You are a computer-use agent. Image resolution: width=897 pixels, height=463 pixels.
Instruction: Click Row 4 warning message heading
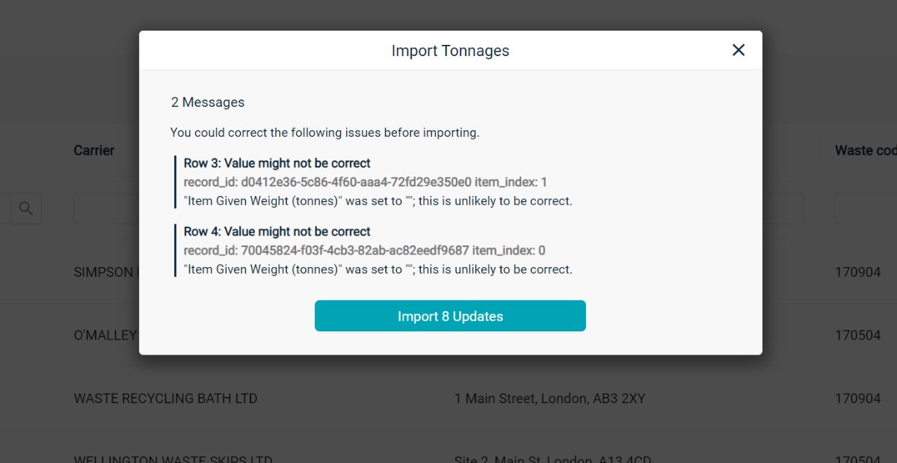277,231
